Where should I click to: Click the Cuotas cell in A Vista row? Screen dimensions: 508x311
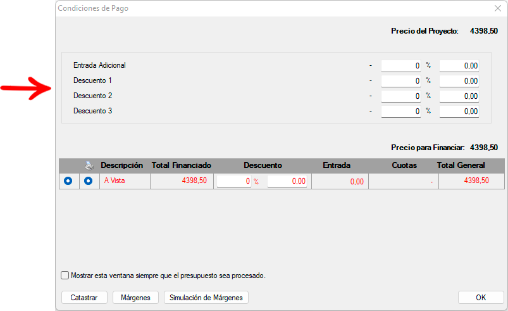click(404, 181)
